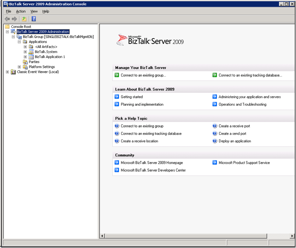Select the <All Artifacts> tree label
This screenshot has width=296, height=248.
(46, 47)
